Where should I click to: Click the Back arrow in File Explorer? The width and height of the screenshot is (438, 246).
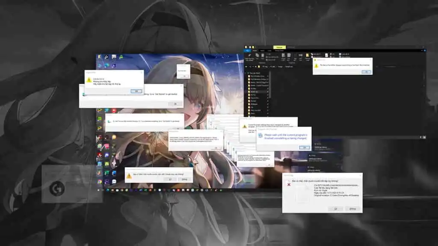pos(246,67)
